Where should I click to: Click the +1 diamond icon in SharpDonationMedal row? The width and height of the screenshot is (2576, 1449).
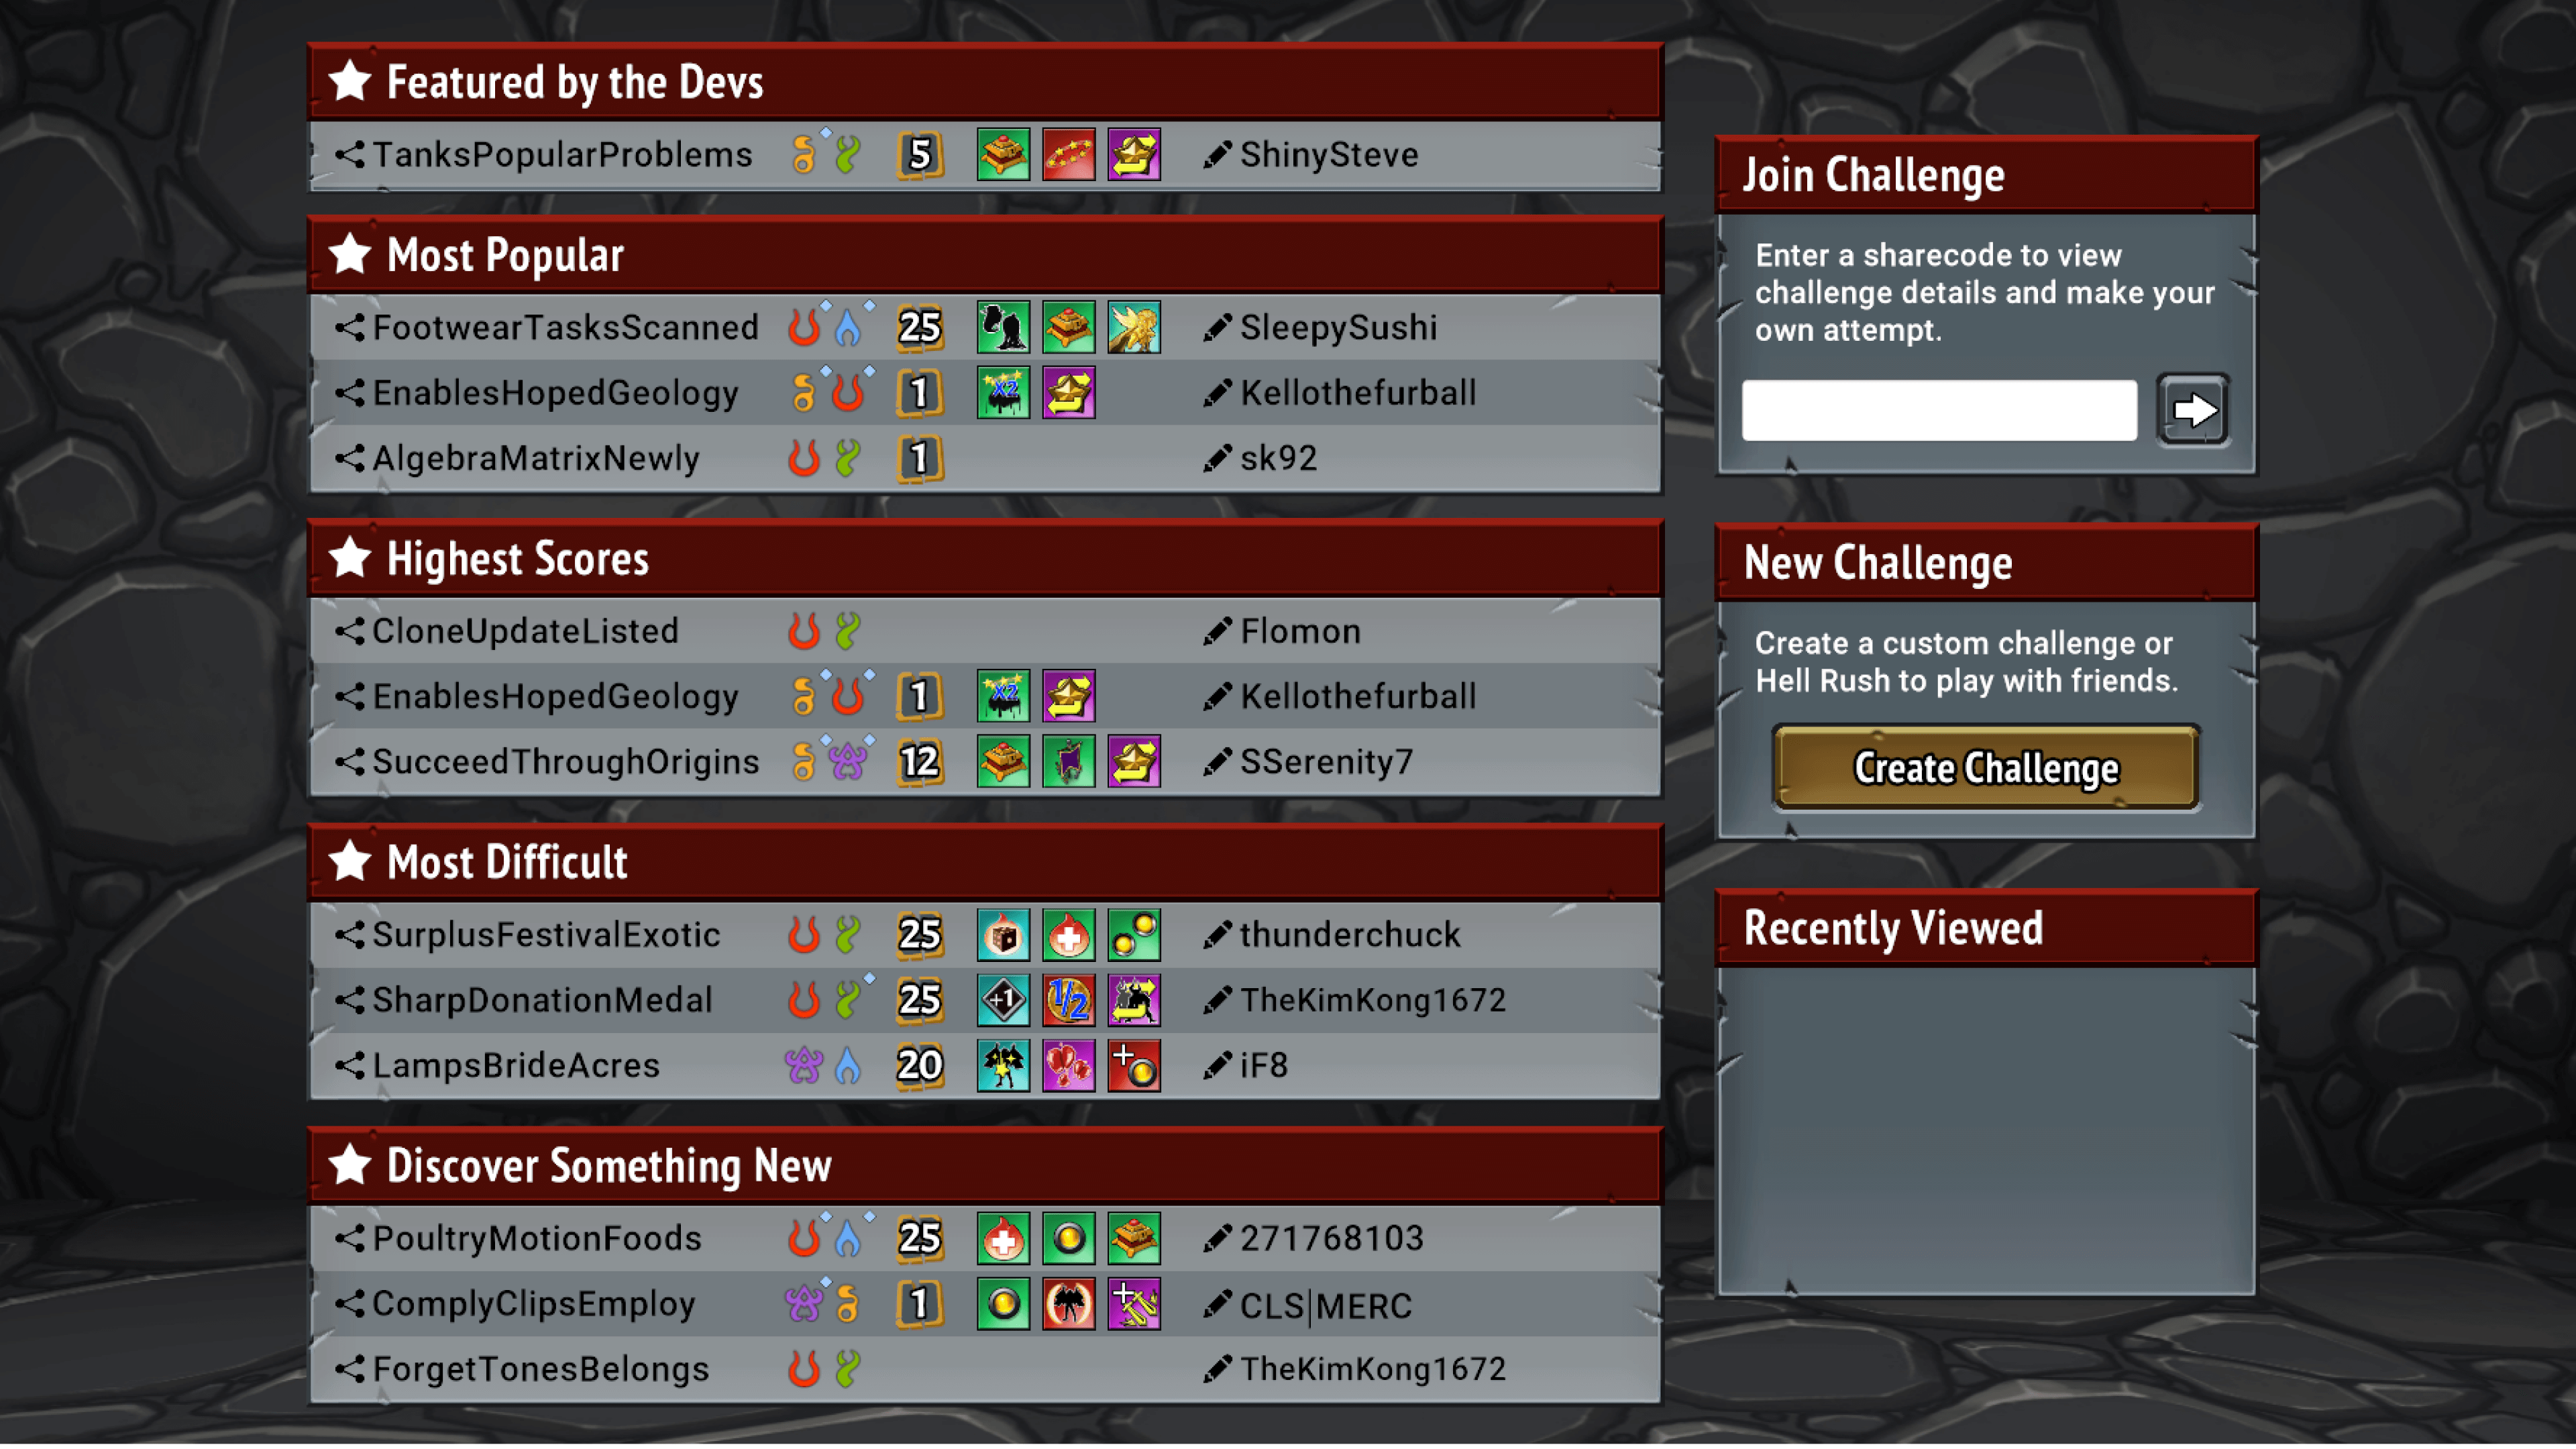point(1003,1000)
